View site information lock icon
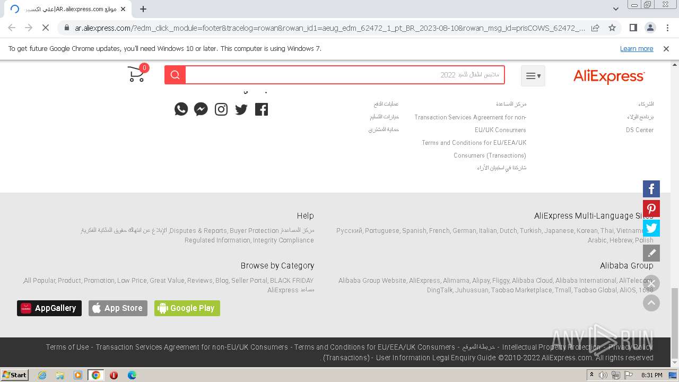The height and width of the screenshot is (382, 679). point(66,28)
